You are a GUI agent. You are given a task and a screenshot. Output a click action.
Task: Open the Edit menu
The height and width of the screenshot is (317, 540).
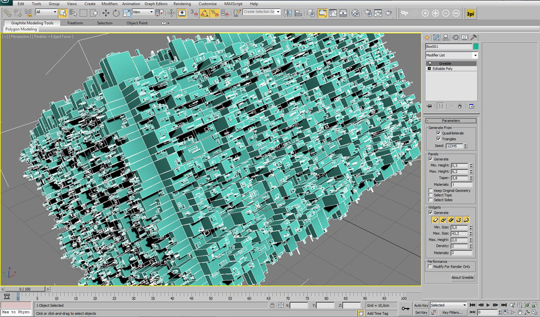click(21, 4)
